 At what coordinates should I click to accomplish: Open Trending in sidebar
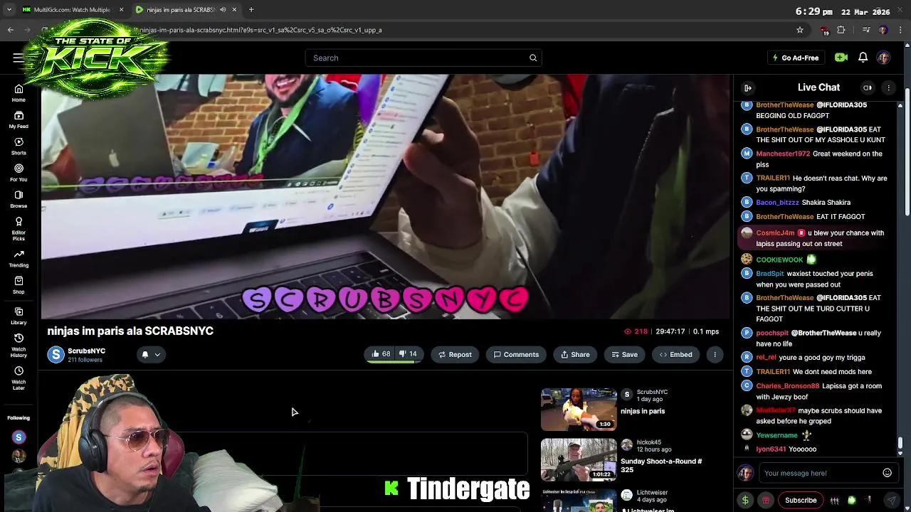[19, 258]
